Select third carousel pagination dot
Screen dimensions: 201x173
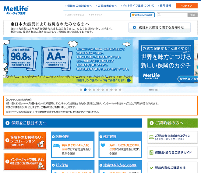point(90,90)
